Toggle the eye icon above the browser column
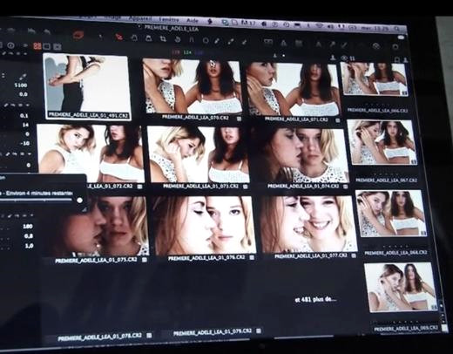 coord(344,58)
